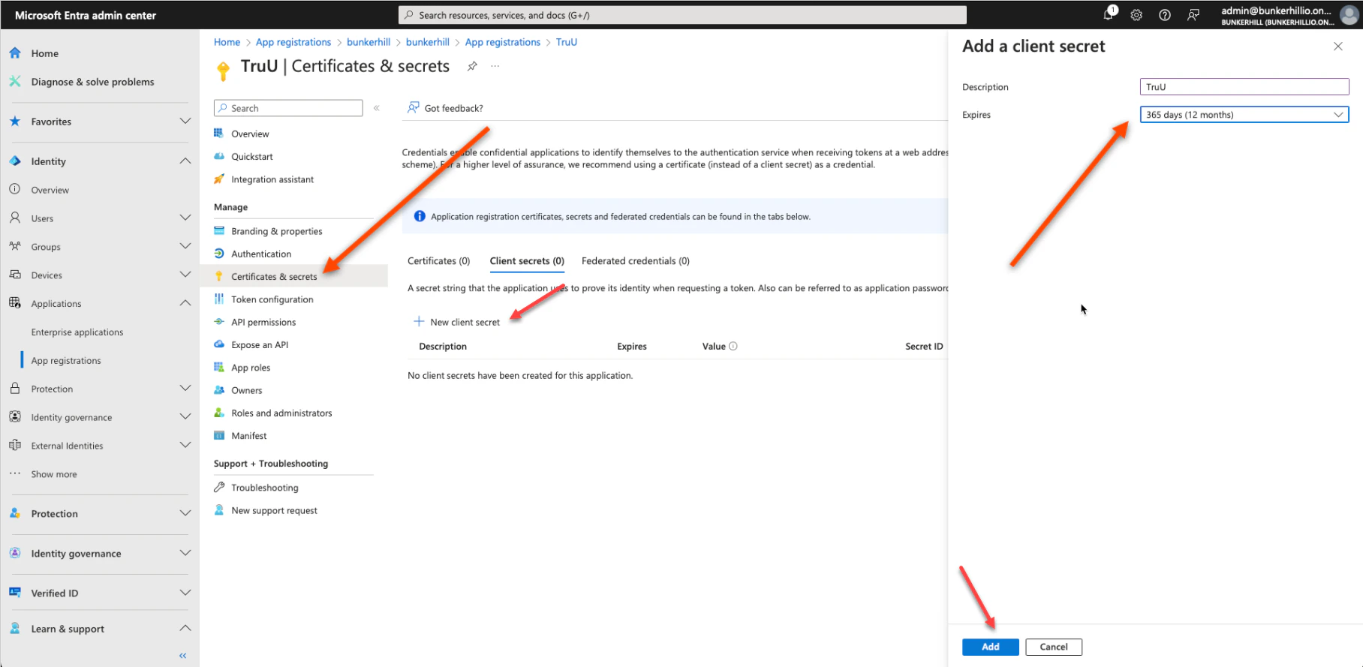Viewport: 1363px width, 667px height.
Task: Close the Add a client secret panel
Action: (x=1338, y=47)
